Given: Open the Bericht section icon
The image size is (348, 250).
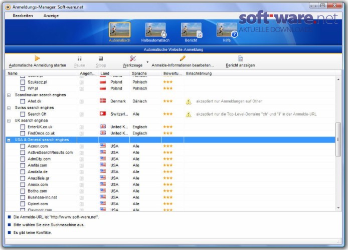Looking at the screenshot, I should pyautogui.click(x=191, y=30).
